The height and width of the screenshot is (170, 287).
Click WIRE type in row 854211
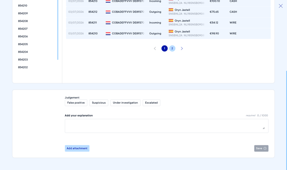coord(233,23)
